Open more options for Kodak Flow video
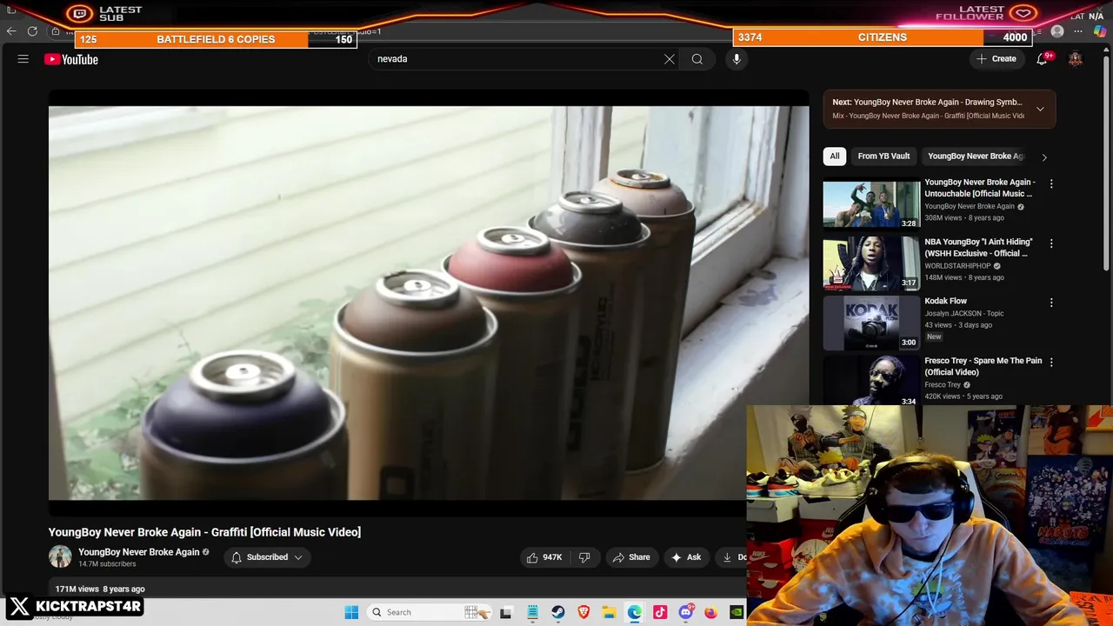This screenshot has height=626, width=1113. [1051, 303]
